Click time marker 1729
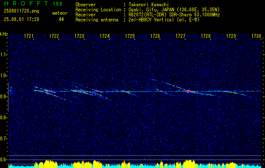The height and width of the screenshot is (168, 265). [x=231, y=36]
